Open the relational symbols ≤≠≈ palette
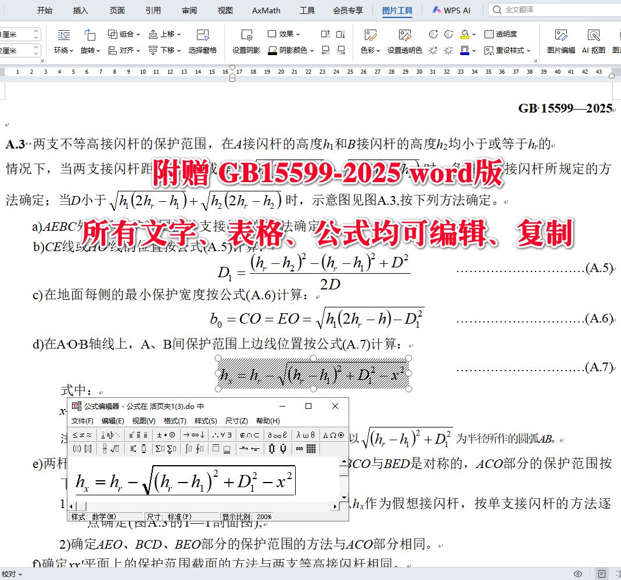 click(81, 434)
